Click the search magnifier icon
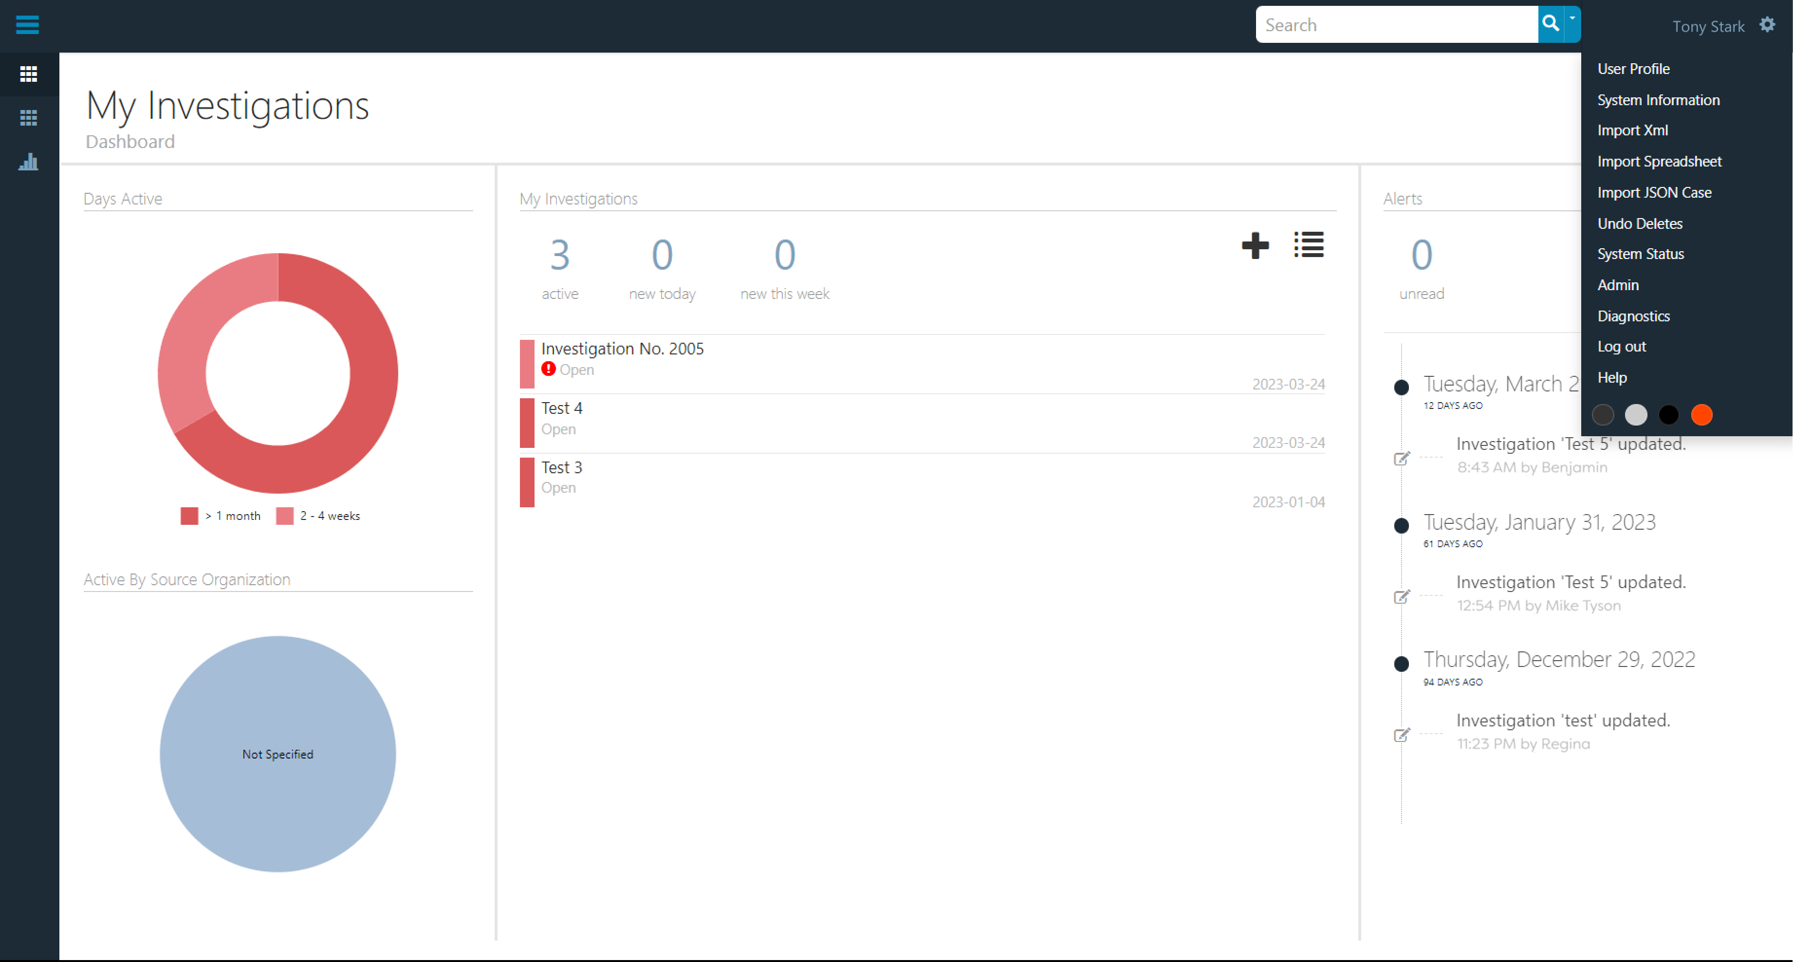 coord(1550,24)
